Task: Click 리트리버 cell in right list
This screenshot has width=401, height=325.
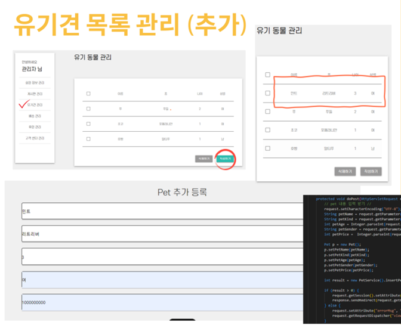Action: pyautogui.click(x=329, y=94)
